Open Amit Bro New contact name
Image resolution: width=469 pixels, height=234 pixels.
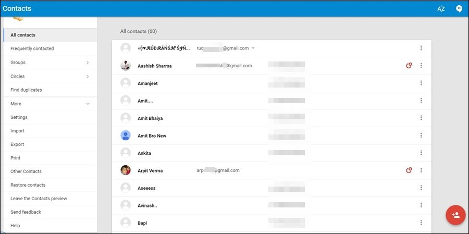point(152,136)
